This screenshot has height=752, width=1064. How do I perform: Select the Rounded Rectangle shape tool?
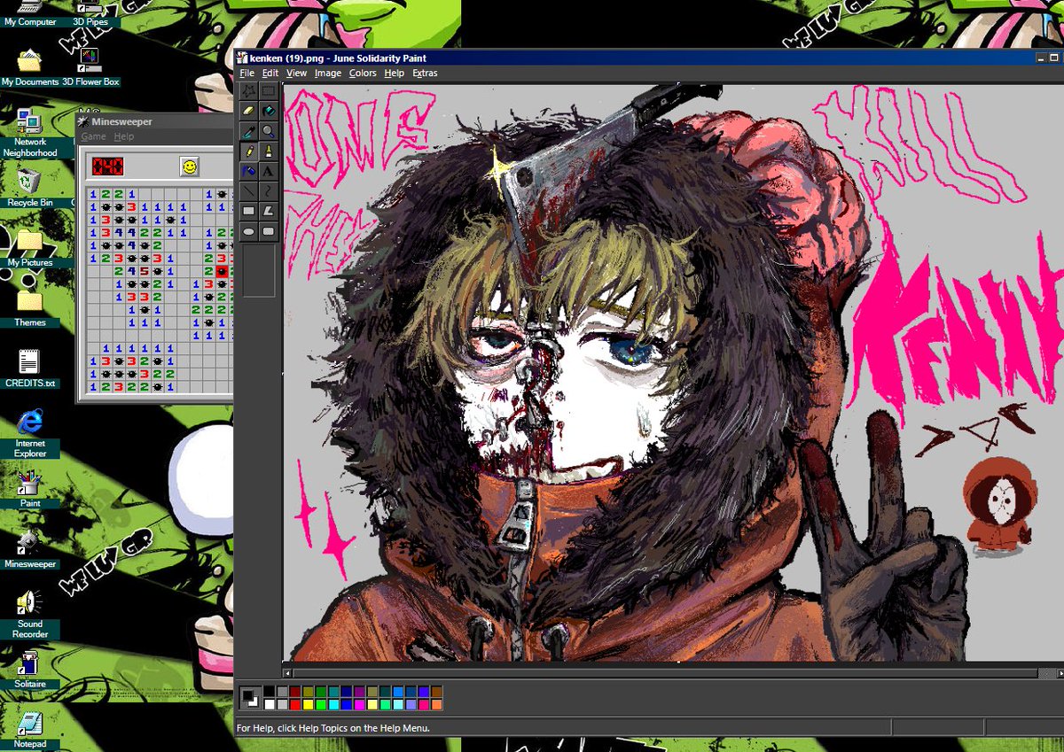(x=268, y=230)
